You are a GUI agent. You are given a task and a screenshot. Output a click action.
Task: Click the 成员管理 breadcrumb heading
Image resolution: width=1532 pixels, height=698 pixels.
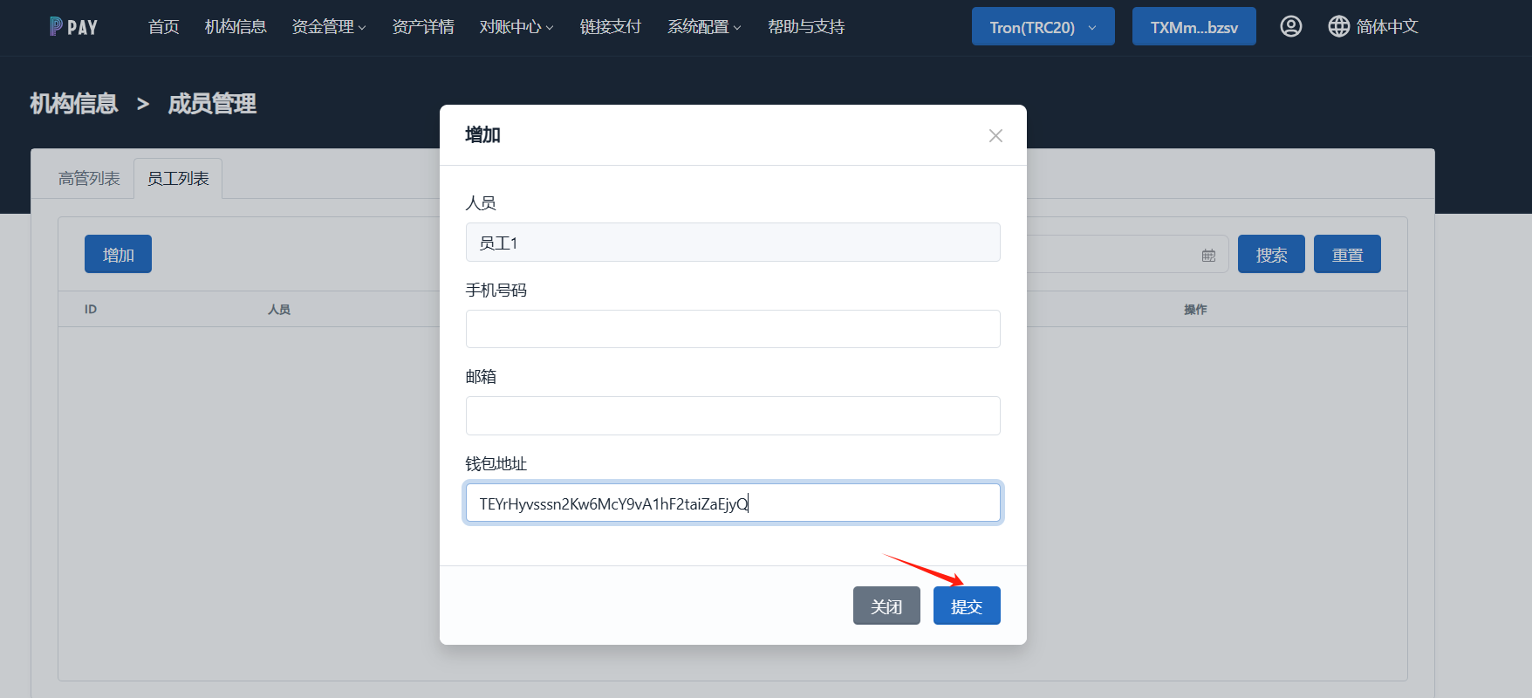coord(212,104)
